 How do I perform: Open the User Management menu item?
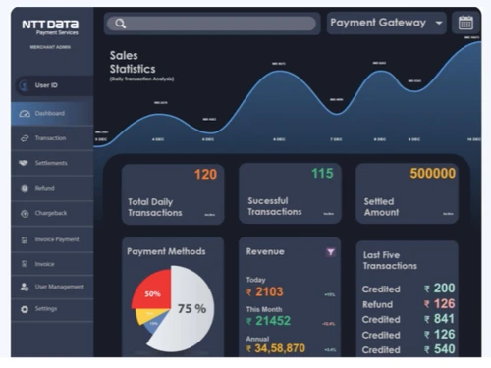click(52, 287)
